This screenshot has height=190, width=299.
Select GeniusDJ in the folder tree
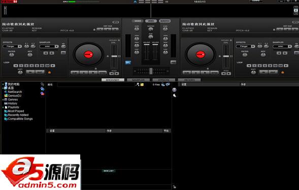(15, 96)
